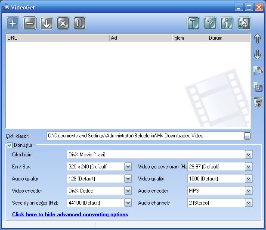Viewport: 266px width, 230px height.
Task: Open Audio quality dropdown
Action: tap(128, 179)
